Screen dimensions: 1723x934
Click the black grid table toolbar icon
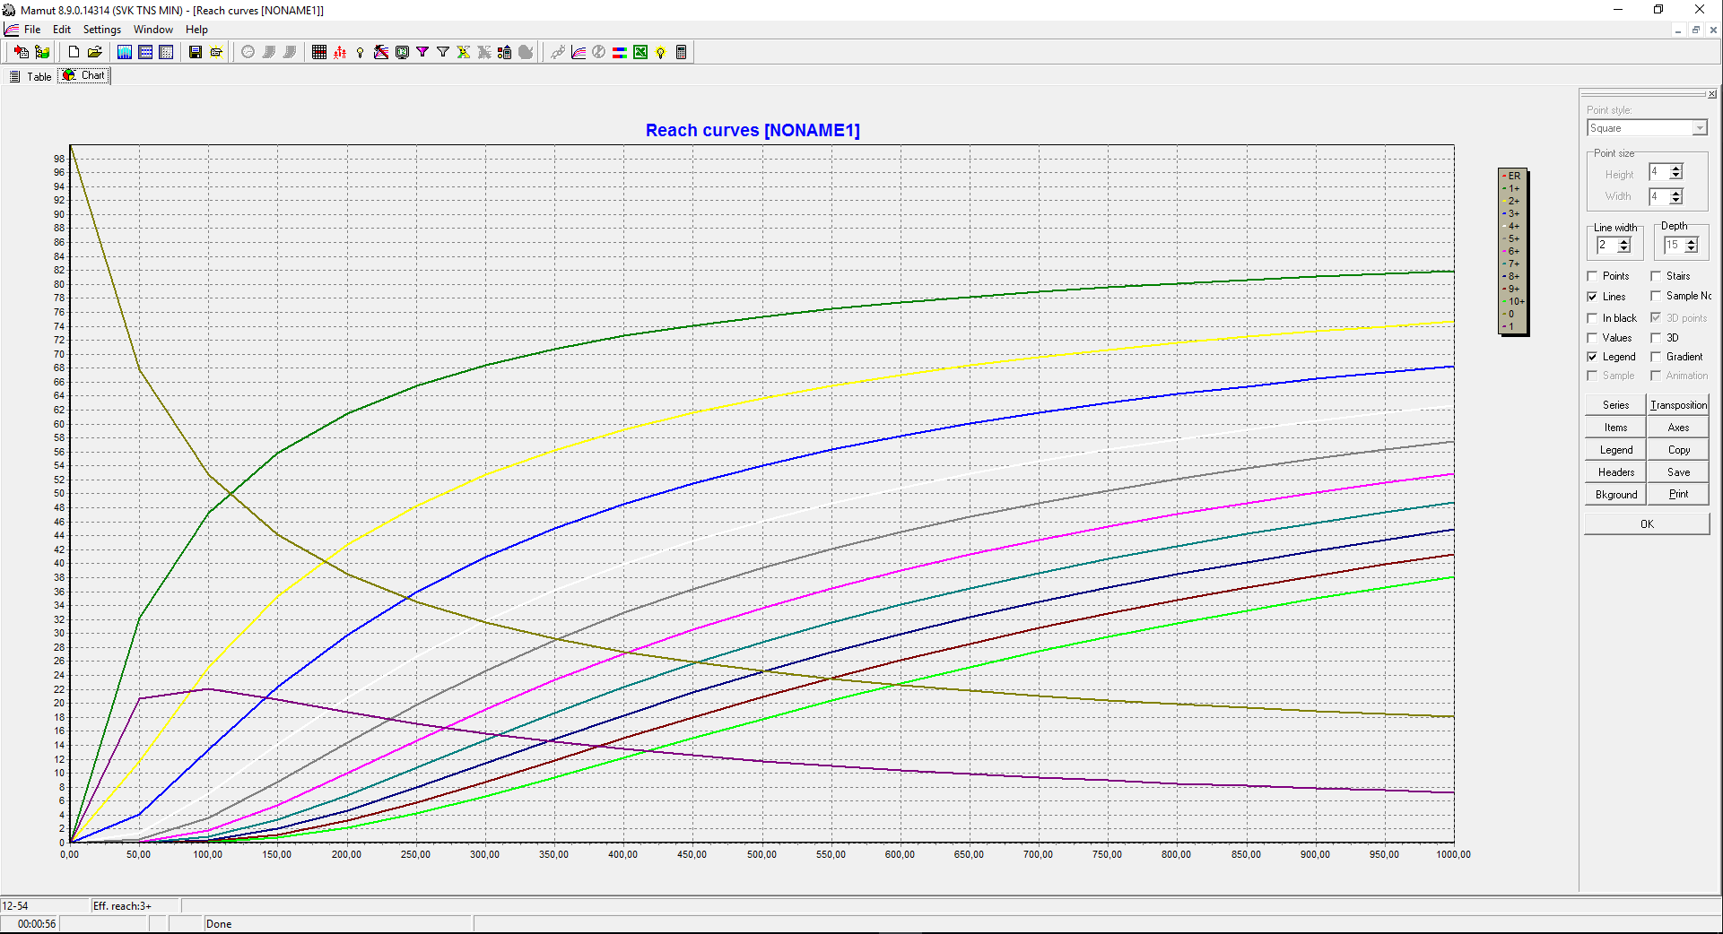(x=319, y=52)
